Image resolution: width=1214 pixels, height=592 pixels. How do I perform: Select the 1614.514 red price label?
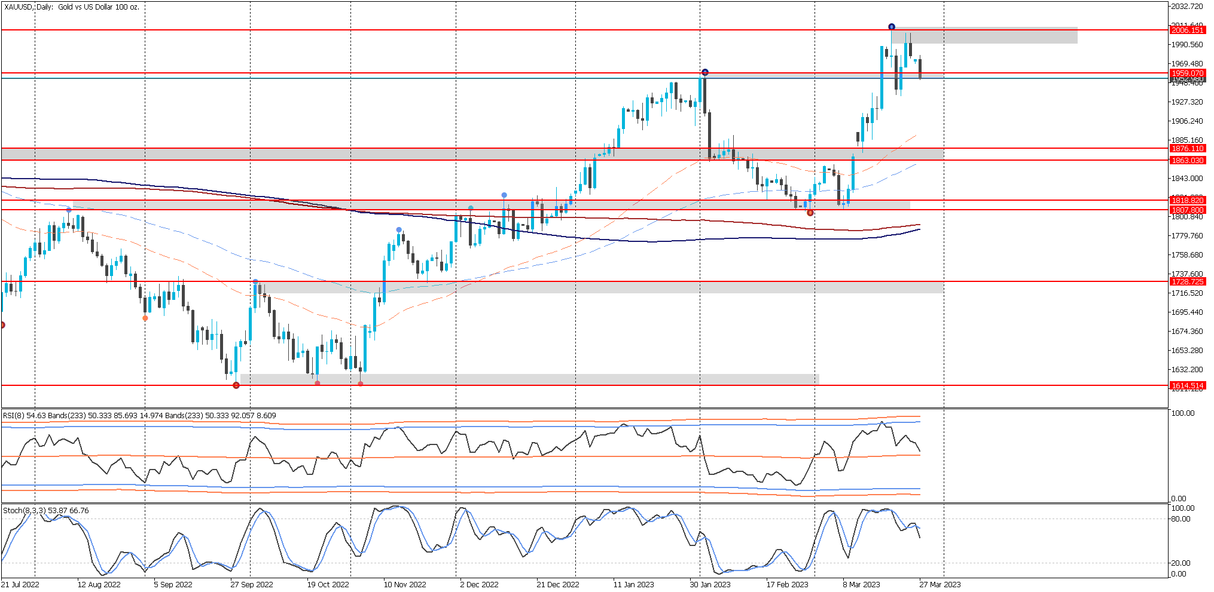(1187, 385)
